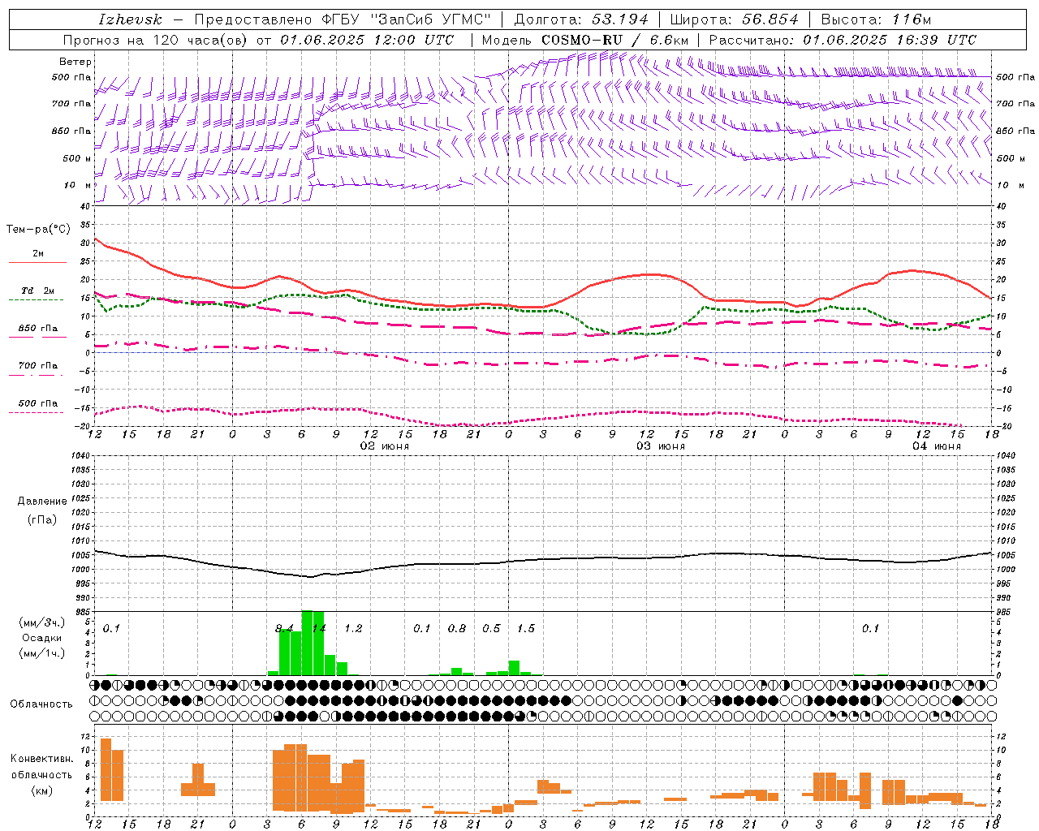Click the forecast start '01.06.2025 12:00 UTC'
This screenshot has height=831, width=1039.
pos(367,40)
